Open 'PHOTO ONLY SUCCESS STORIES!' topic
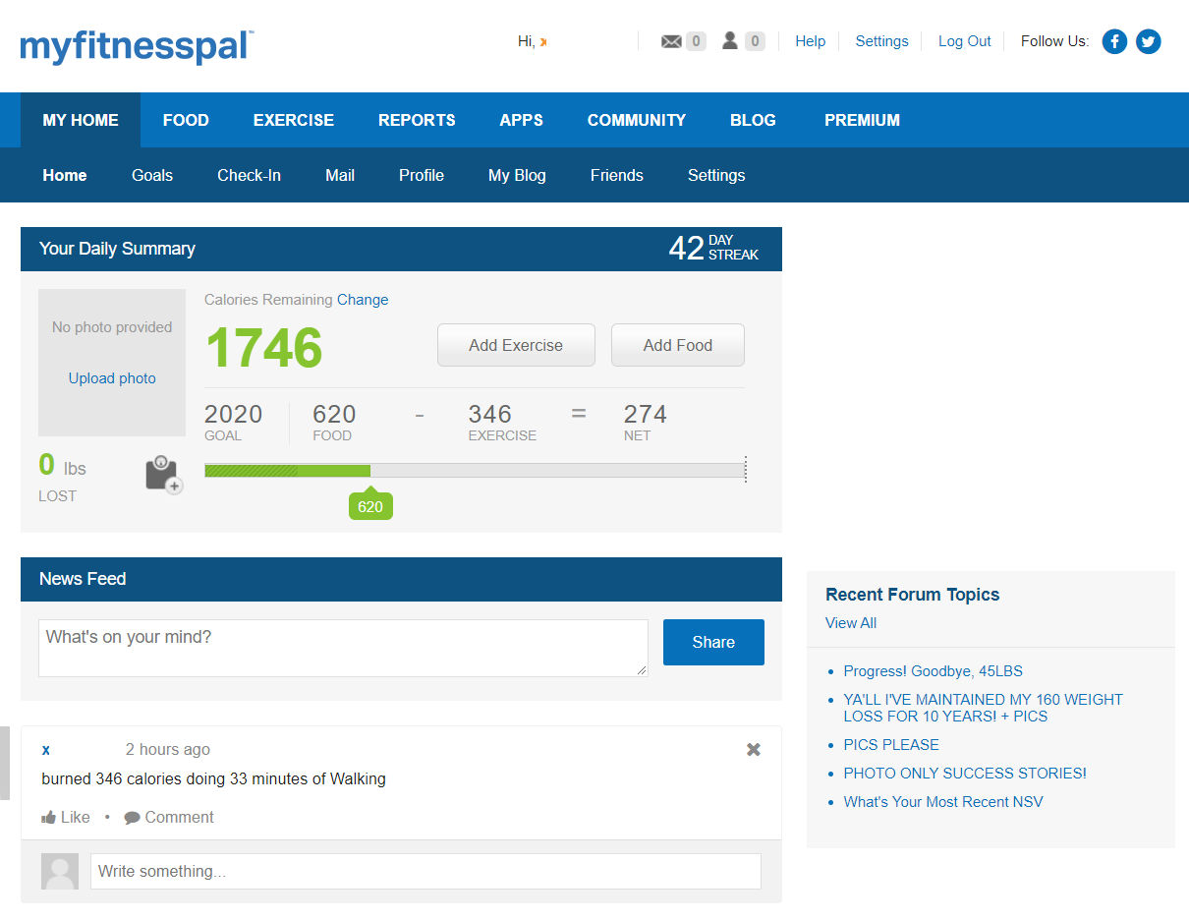1189x920 pixels. [965, 774]
